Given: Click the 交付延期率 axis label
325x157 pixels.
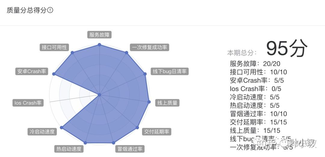Looking at the screenshot, I should point(157,131).
